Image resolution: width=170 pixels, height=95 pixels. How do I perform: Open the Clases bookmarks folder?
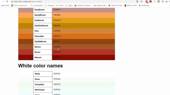pyautogui.click(x=60, y=6)
